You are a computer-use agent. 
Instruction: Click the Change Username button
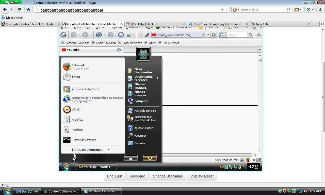pyautogui.click(x=168, y=176)
